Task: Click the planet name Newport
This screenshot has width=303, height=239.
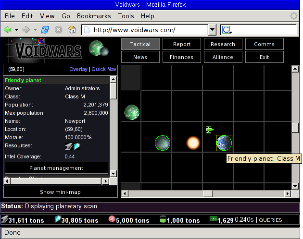Action: (x=75, y=121)
